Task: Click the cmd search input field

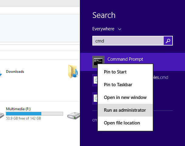Action: click(x=128, y=41)
